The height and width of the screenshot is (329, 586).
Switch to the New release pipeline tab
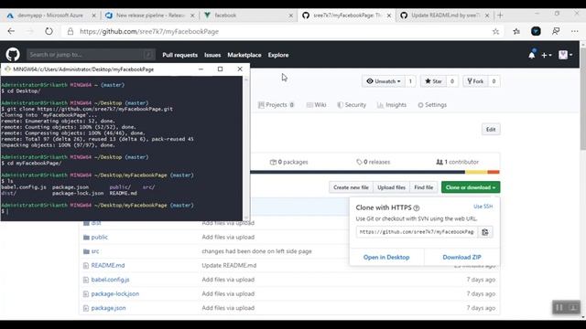pyautogui.click(x=149, y=16)
